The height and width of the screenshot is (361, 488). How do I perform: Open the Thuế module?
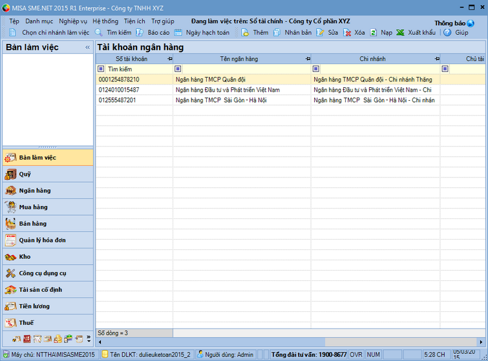point(48,322)
